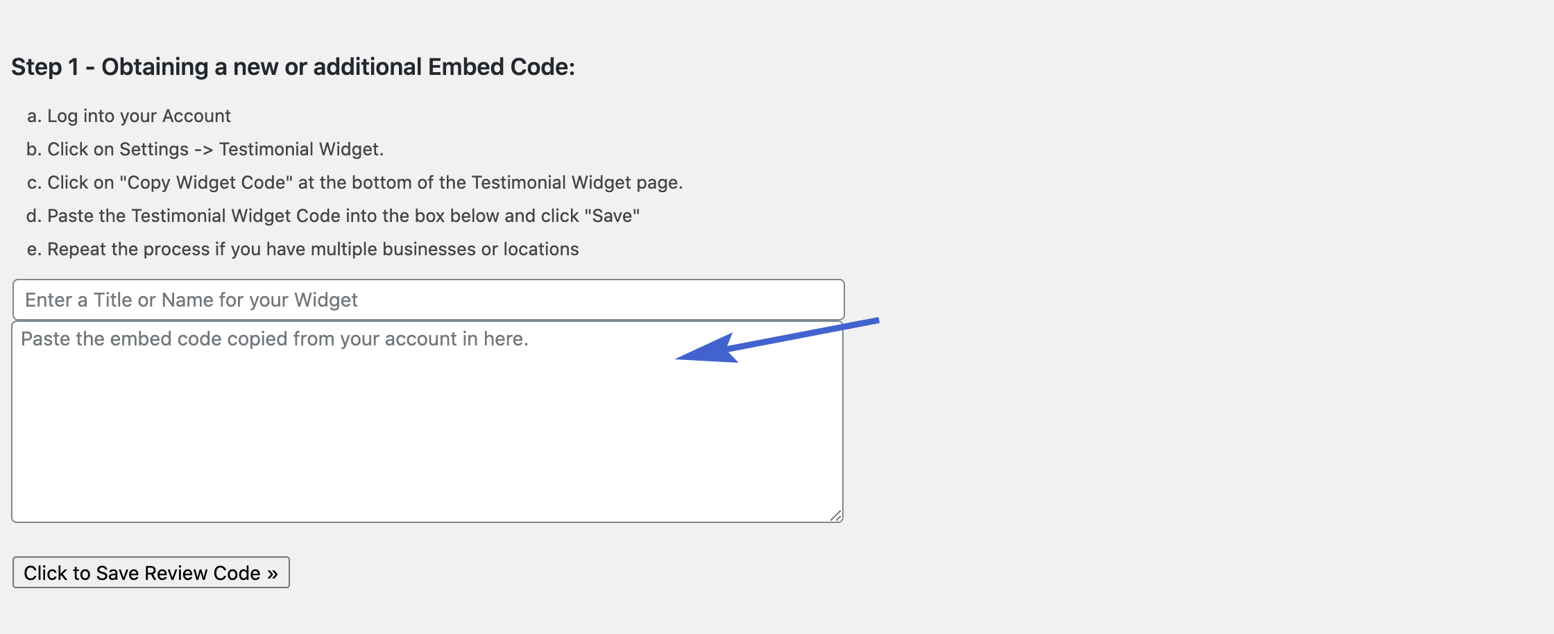Click the widget Title or Name field

click(x=428, y=300)
